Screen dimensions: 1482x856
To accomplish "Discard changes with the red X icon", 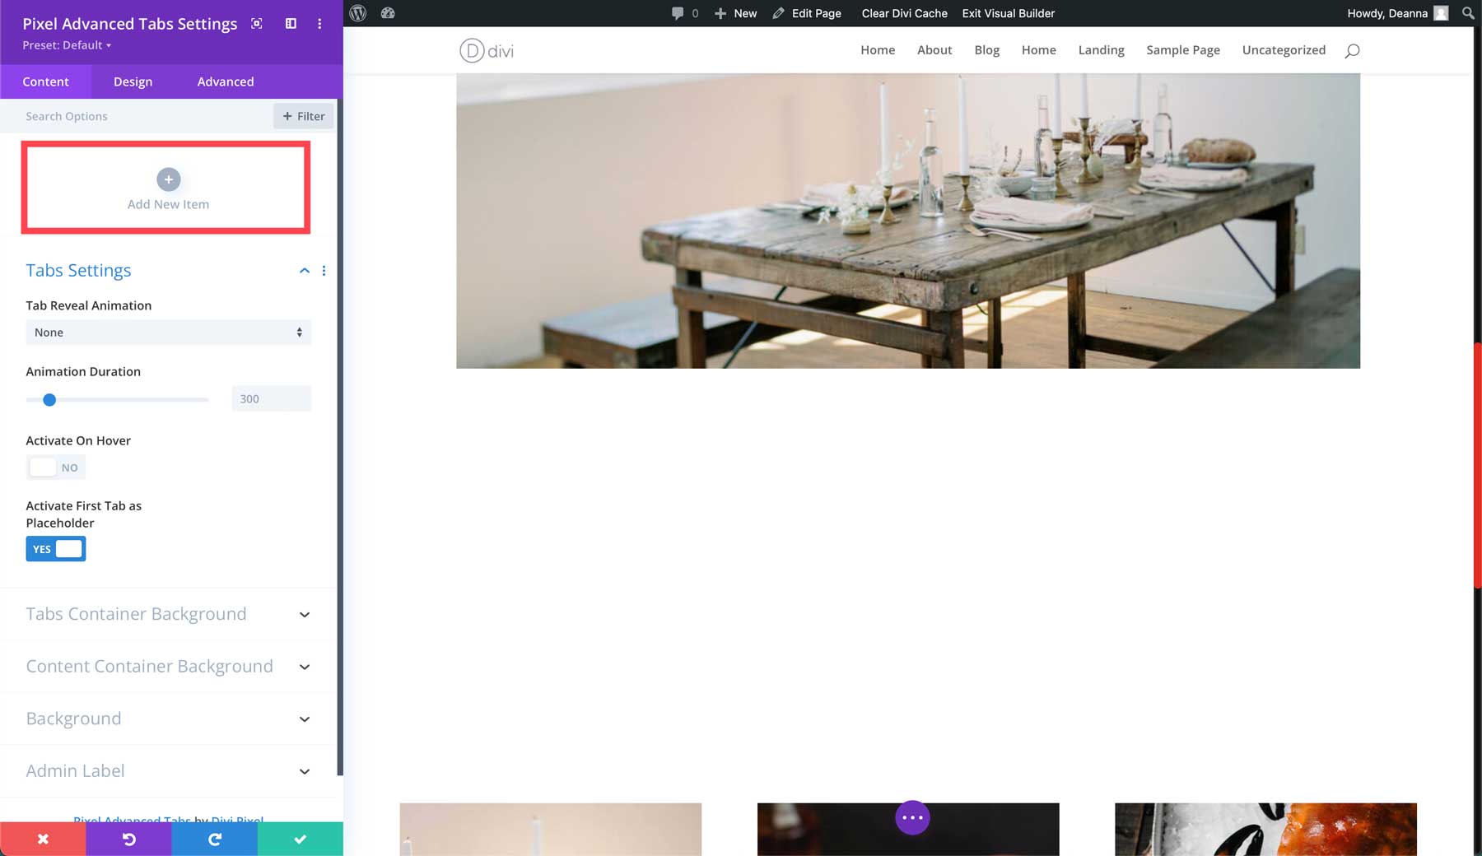I will 43,839.
